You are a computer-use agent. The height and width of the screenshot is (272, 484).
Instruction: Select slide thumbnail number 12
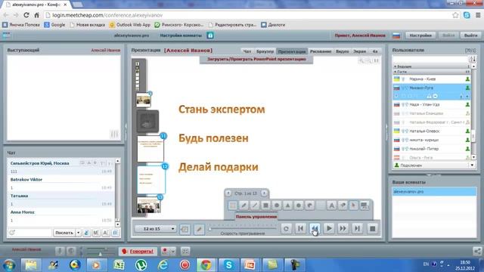click(151, 180)
